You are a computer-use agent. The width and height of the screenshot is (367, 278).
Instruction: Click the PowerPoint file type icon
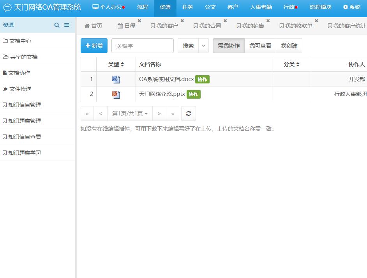pos(116,94)
